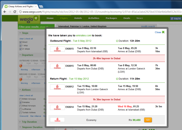Click Emirates logo for flight EK0015
The image size is (182, 130).
(57, 67)
